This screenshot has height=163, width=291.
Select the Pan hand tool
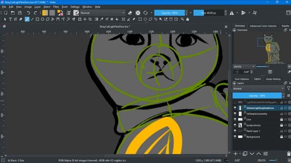click(x=187, y=19)
